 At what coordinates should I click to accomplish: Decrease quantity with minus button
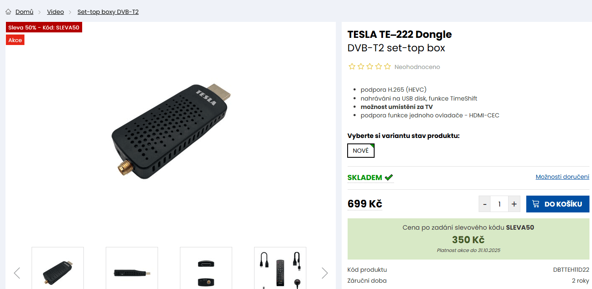tap(485, 204)
